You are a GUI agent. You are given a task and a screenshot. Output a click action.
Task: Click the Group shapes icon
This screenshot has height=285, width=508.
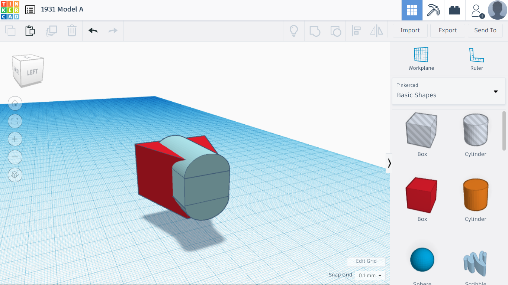[315, 31]
